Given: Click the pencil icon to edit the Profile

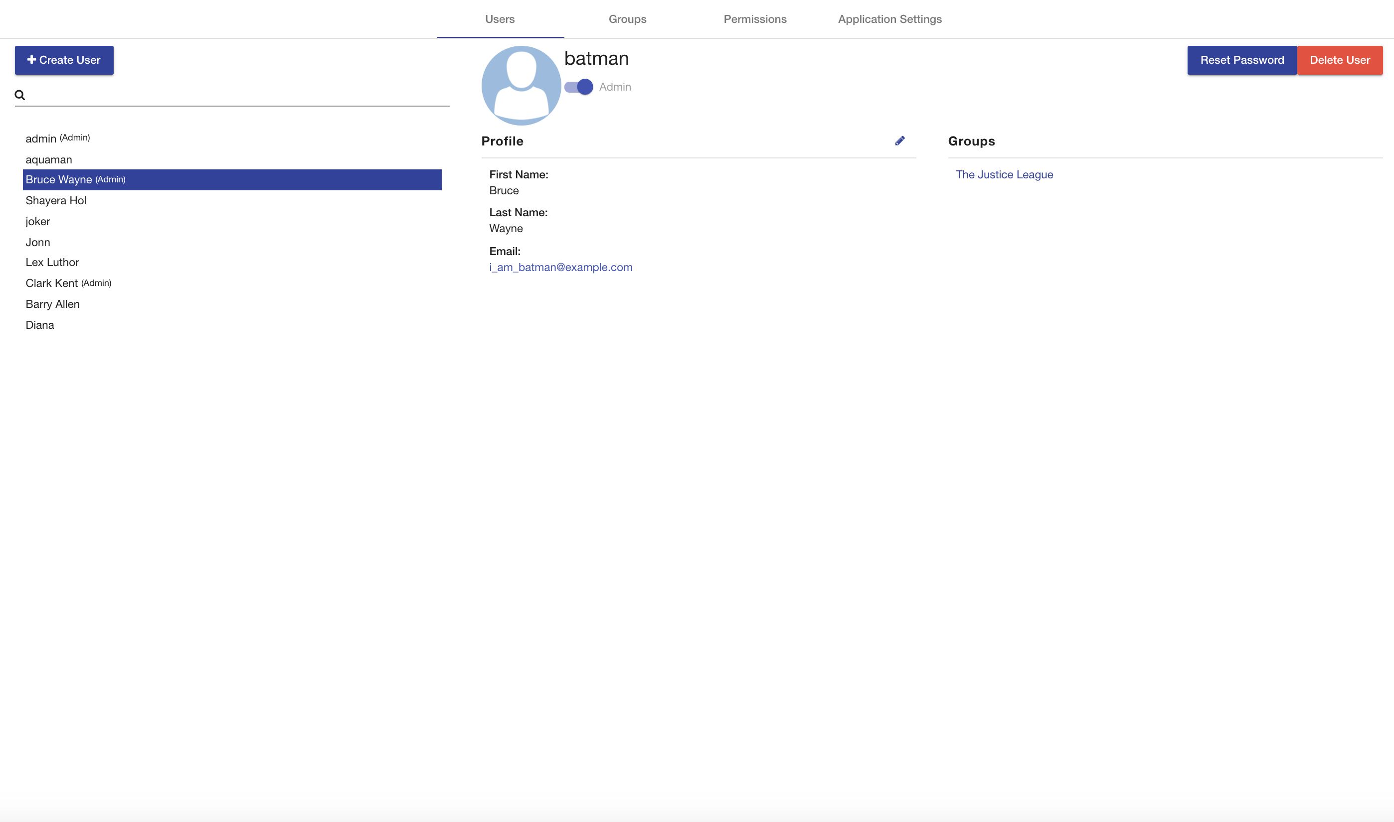Looking at the screenshot, I should [x=900, y=140].
